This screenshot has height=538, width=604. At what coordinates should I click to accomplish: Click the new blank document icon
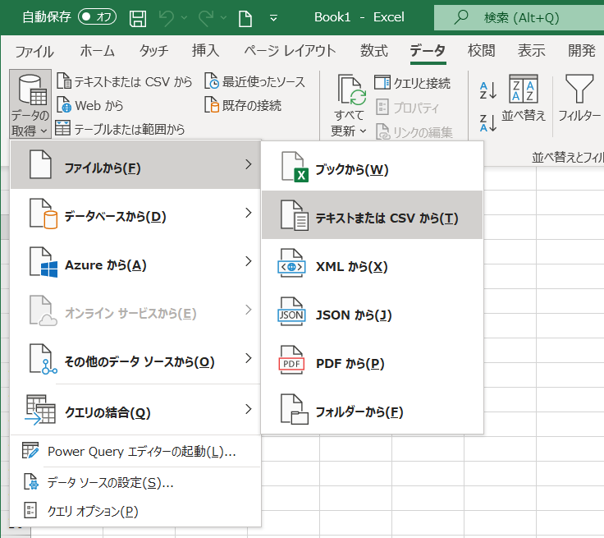pos(245,17)
